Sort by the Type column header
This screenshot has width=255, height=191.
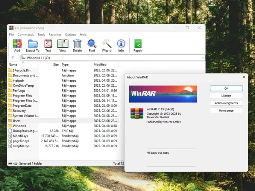pos(76,65)
